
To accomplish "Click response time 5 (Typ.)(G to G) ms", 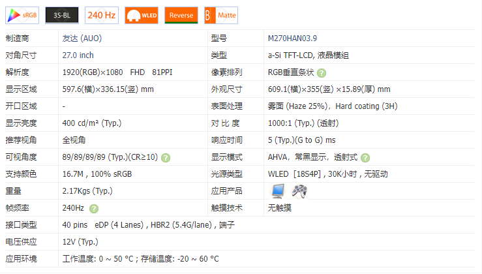I will pyautogui.click(x=301, y=140).
